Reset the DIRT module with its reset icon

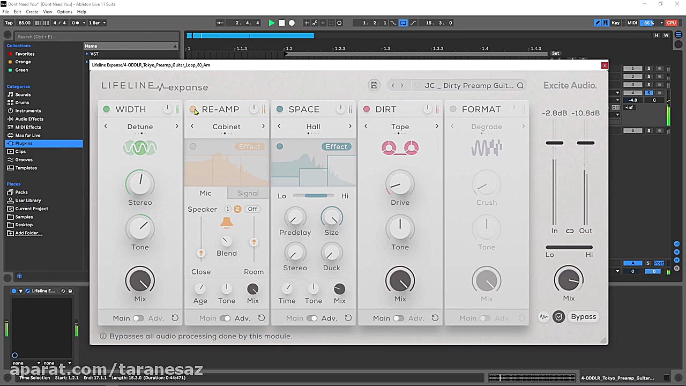click(435, 318)
